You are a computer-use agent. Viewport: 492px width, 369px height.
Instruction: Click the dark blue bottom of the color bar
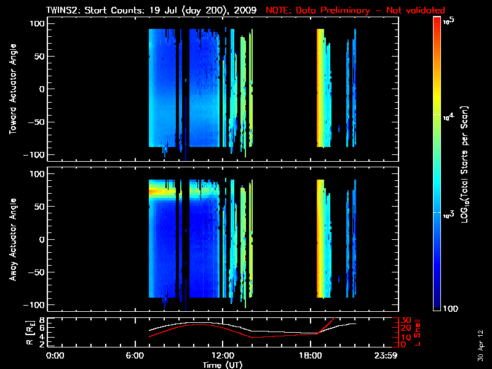(437, 307)
